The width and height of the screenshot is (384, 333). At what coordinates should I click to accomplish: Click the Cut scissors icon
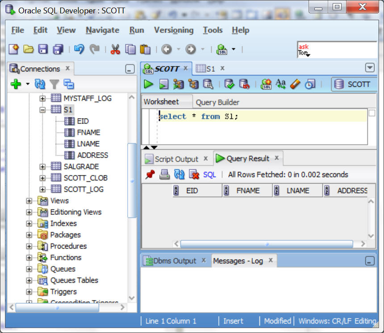coord(115,49)
